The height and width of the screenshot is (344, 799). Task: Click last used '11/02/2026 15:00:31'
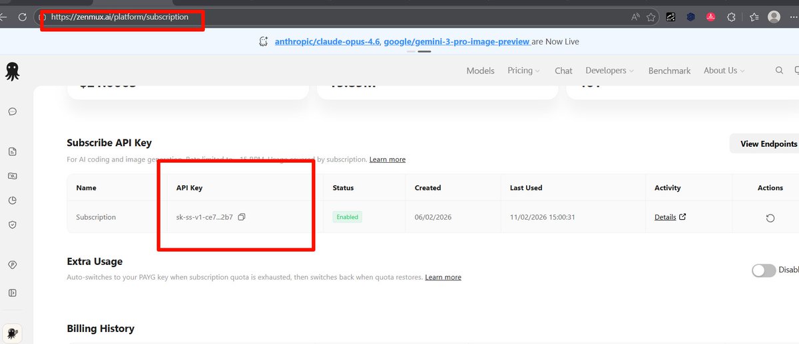[x=543, y=217]
